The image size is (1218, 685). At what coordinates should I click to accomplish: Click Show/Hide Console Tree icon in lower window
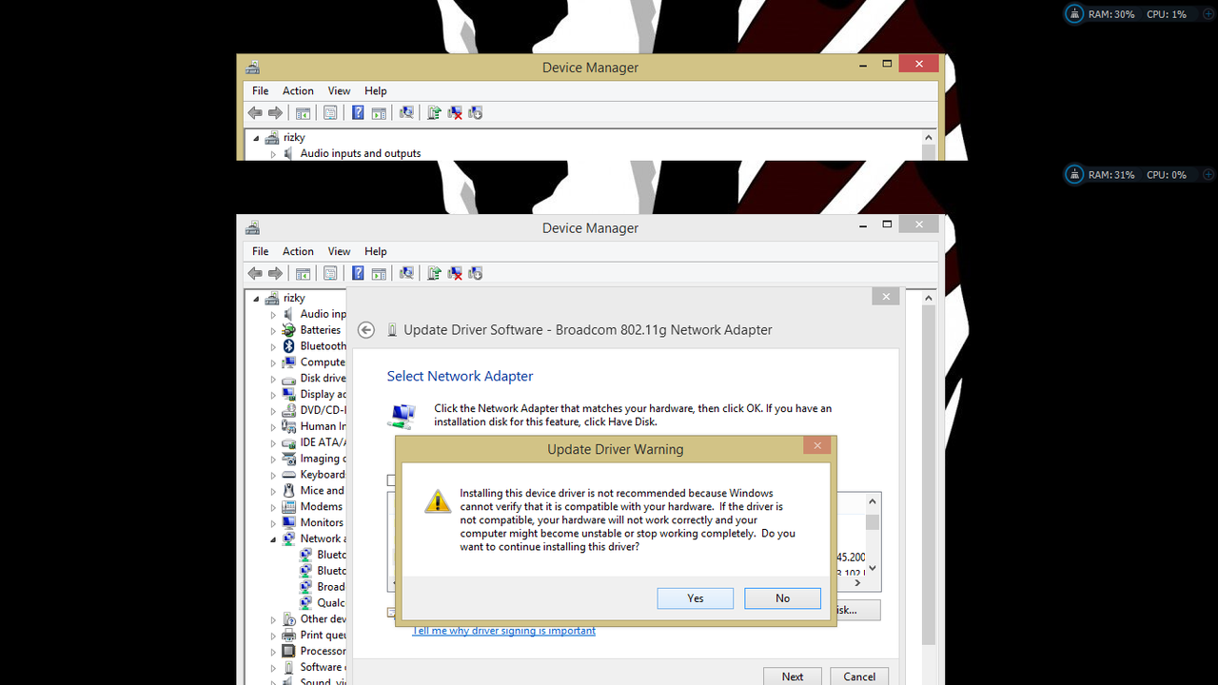pyautogui.click(x=303, y=274)
